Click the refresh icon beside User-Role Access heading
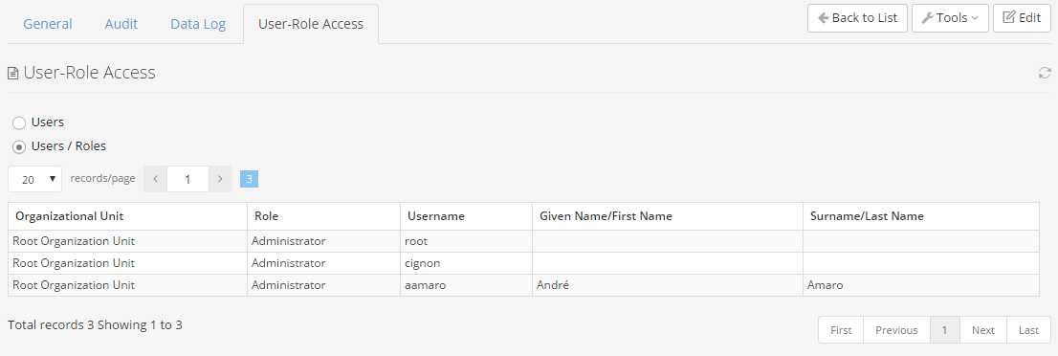 pos(1045,73)
